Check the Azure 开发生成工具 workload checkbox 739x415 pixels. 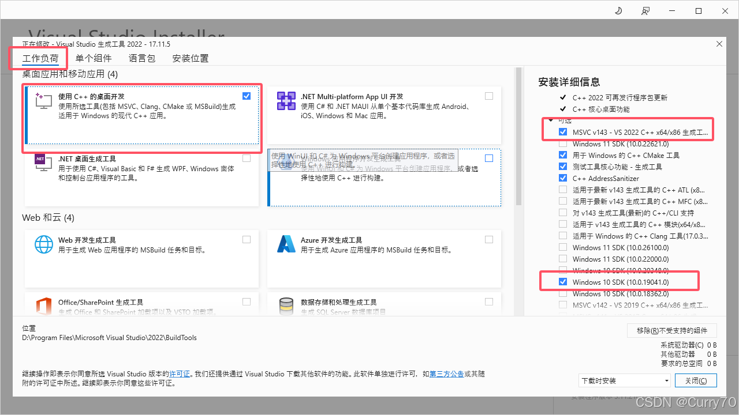coord(489,239)
